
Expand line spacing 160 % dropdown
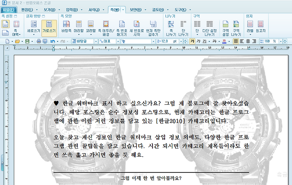point(281,41)
